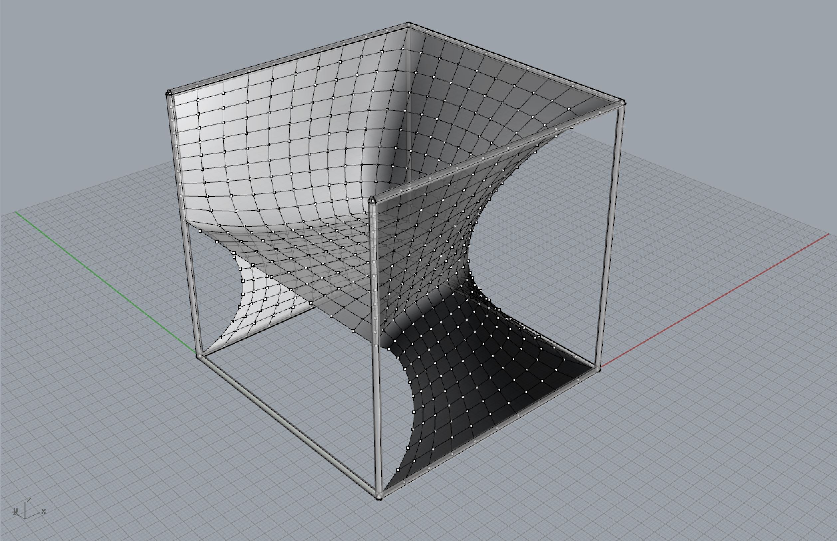Click the Z label on axis indicator

coord(30,500)
